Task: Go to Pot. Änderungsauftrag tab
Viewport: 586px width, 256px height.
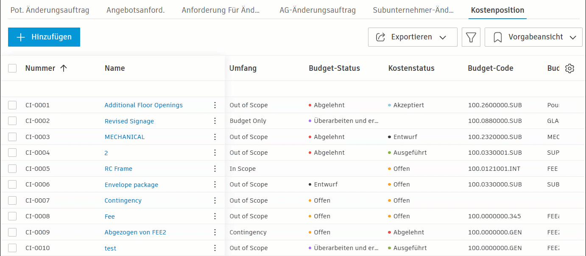Action: (x=49, y=10)
